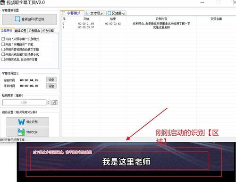Click the 开始 column header
This screenshot has height=182, width=236.
click(86, 19)
